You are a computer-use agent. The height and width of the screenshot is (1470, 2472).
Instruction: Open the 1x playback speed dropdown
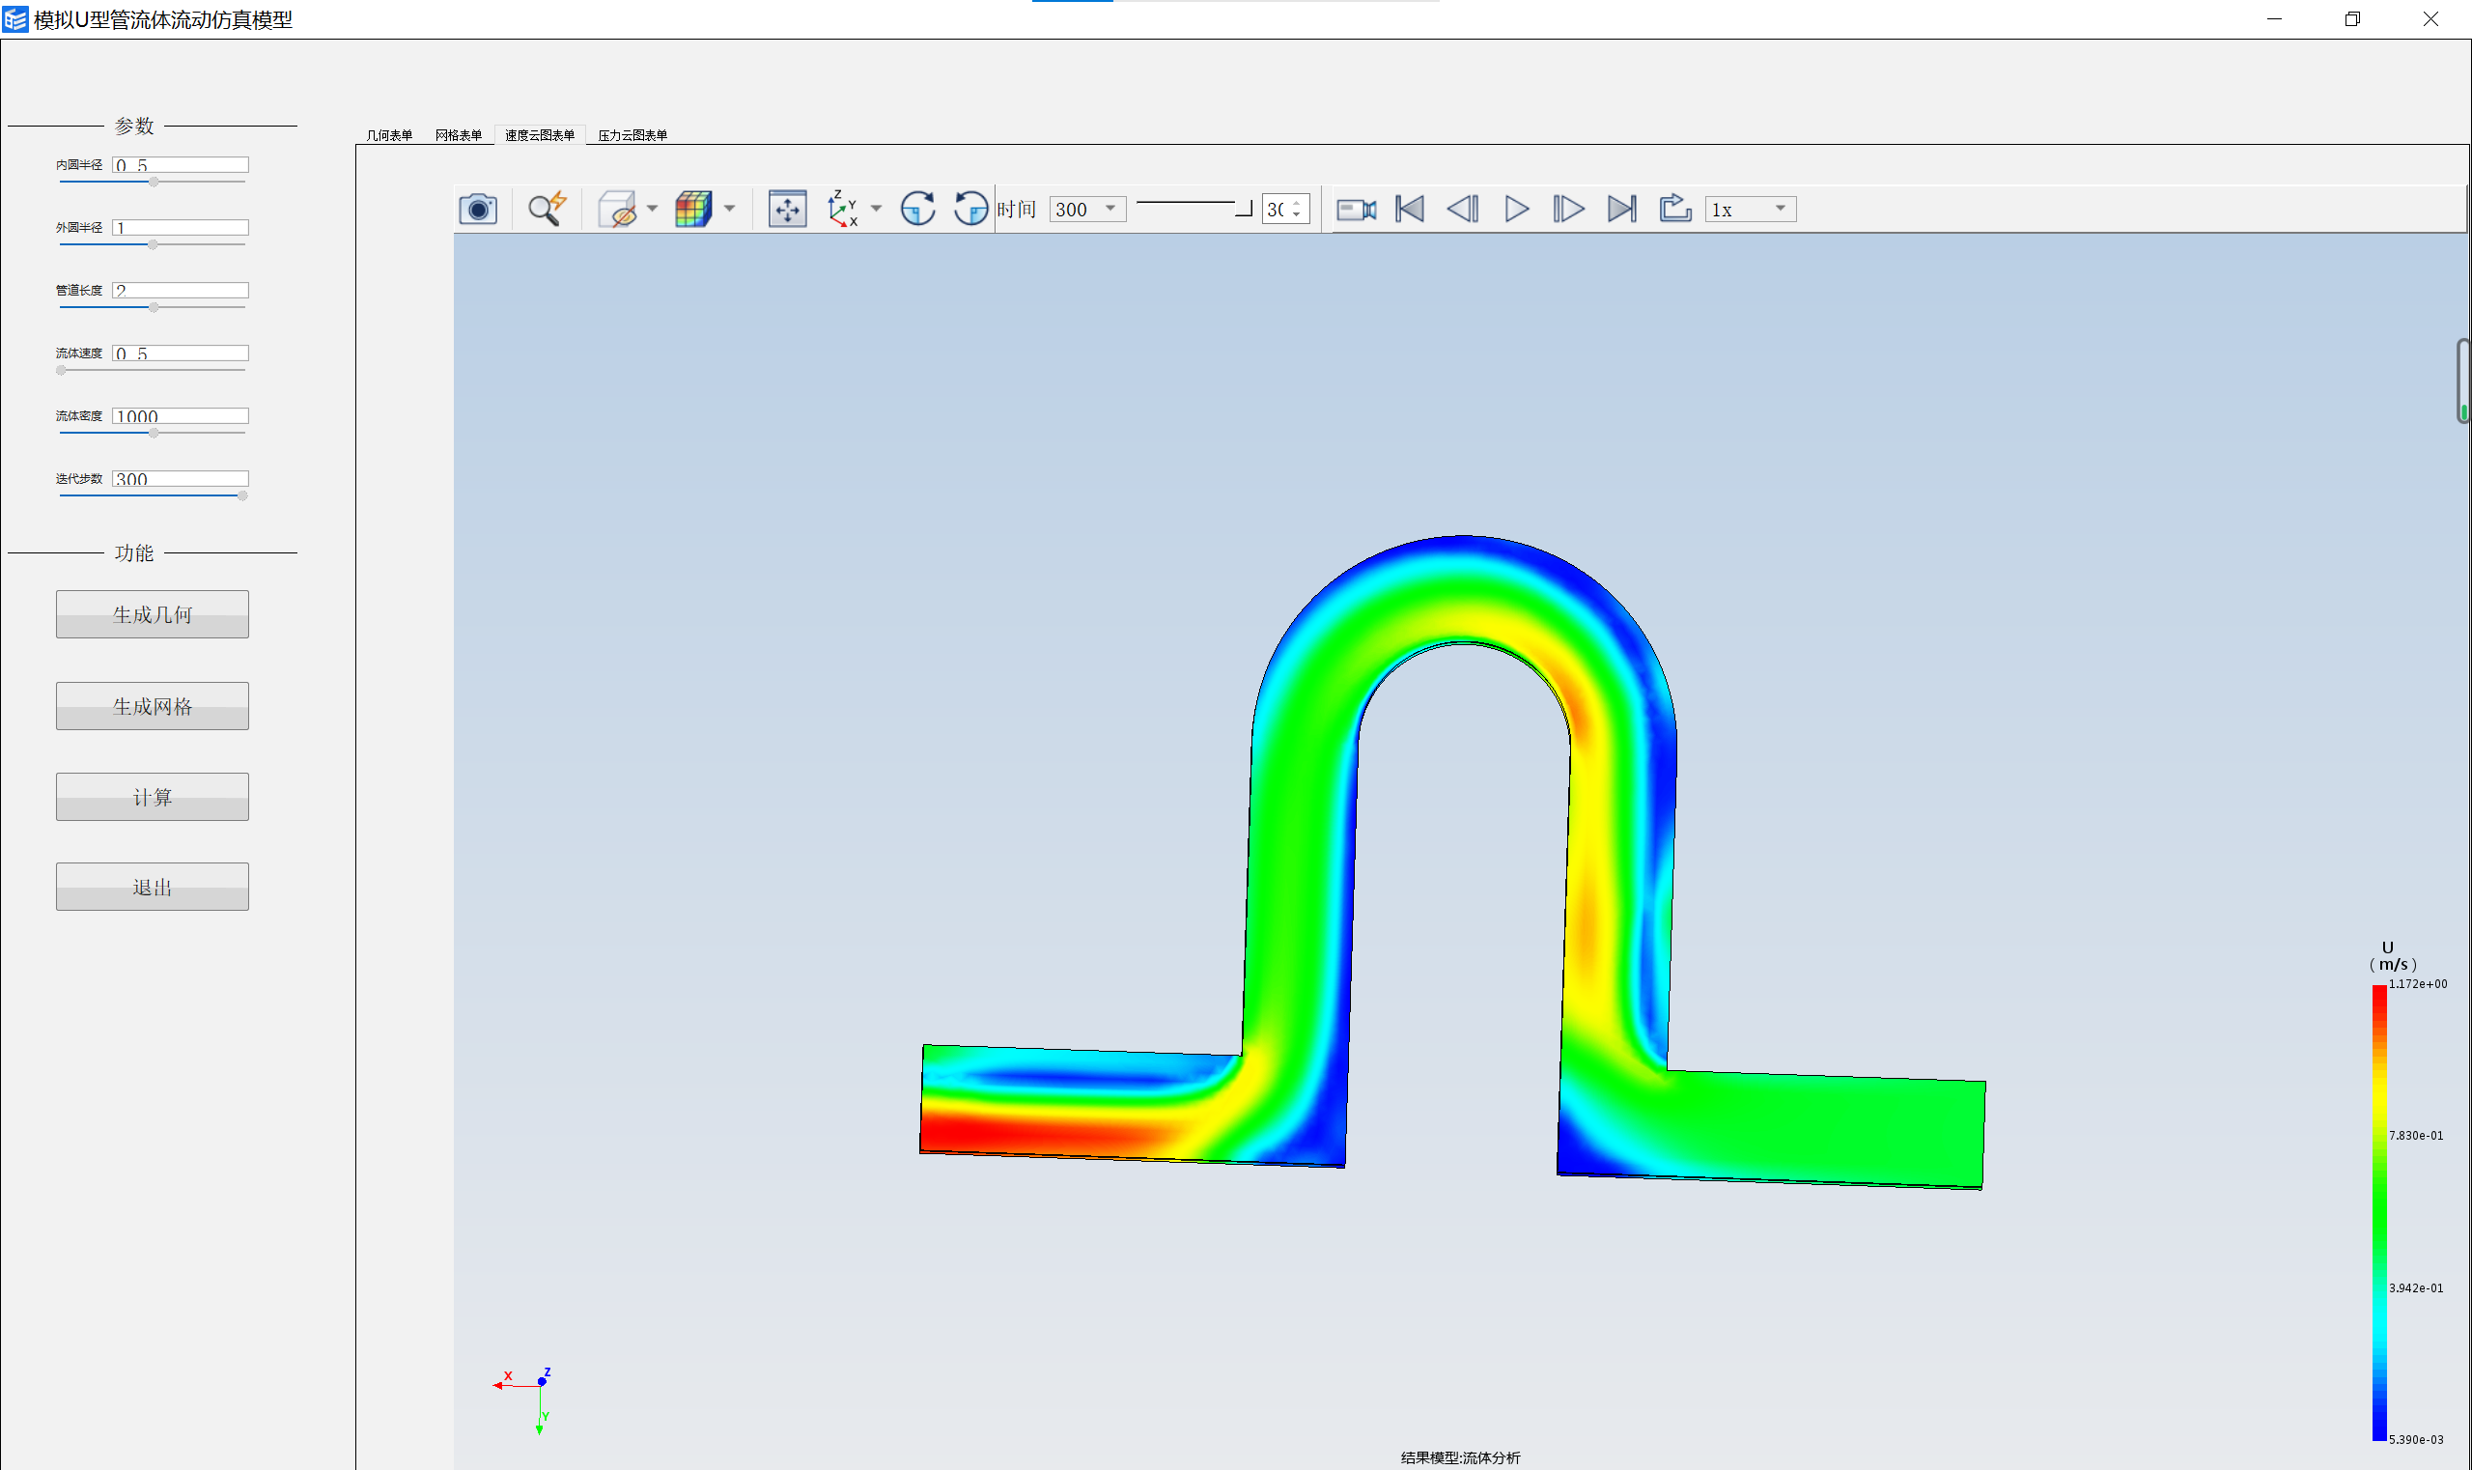coord(1750,209)
